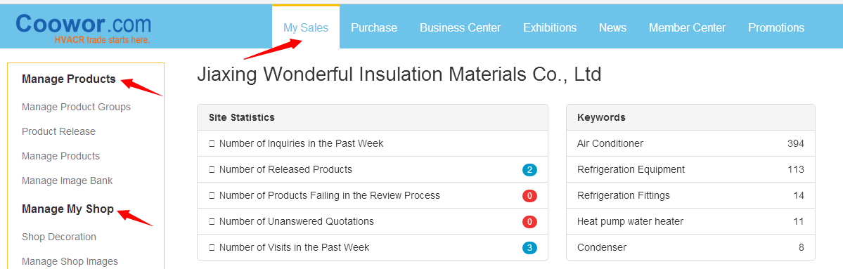Open the Promotions menu item
843x269 pixels.
click(x=776, y=27)
